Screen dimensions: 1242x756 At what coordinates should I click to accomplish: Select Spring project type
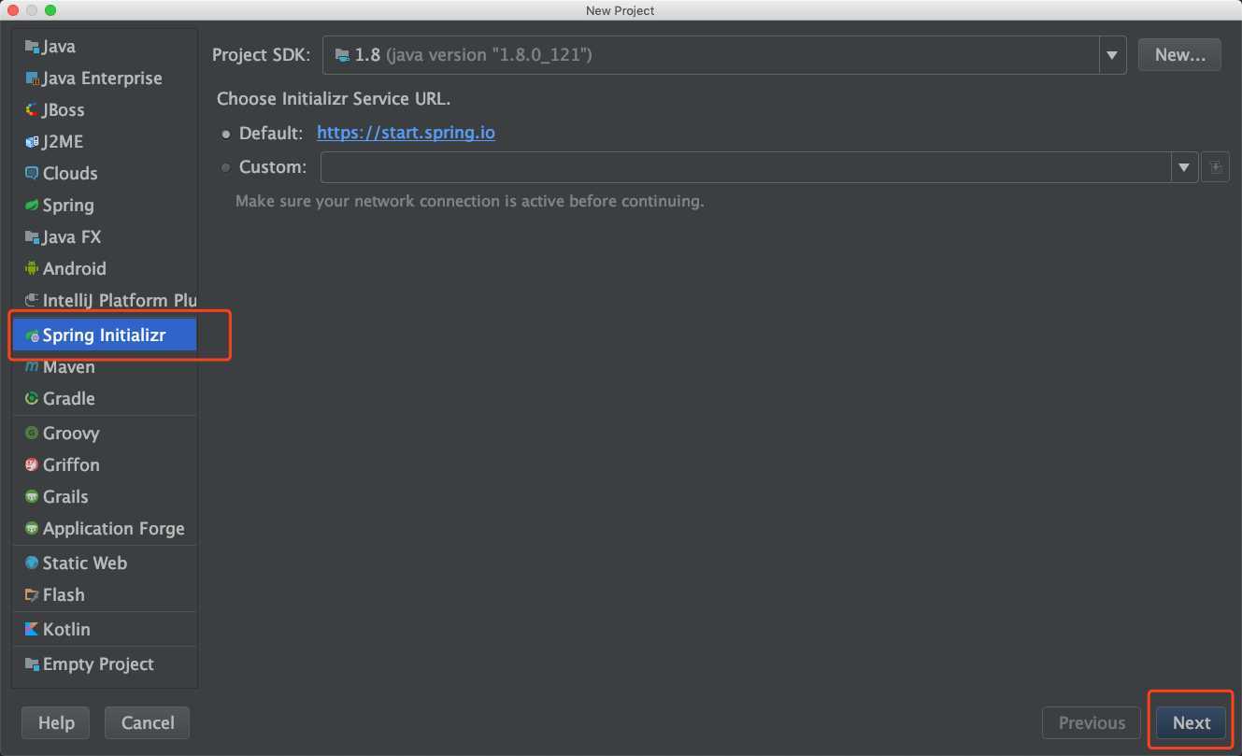104,206
